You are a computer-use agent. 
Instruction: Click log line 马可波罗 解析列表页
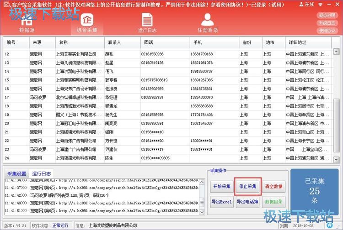57,195
